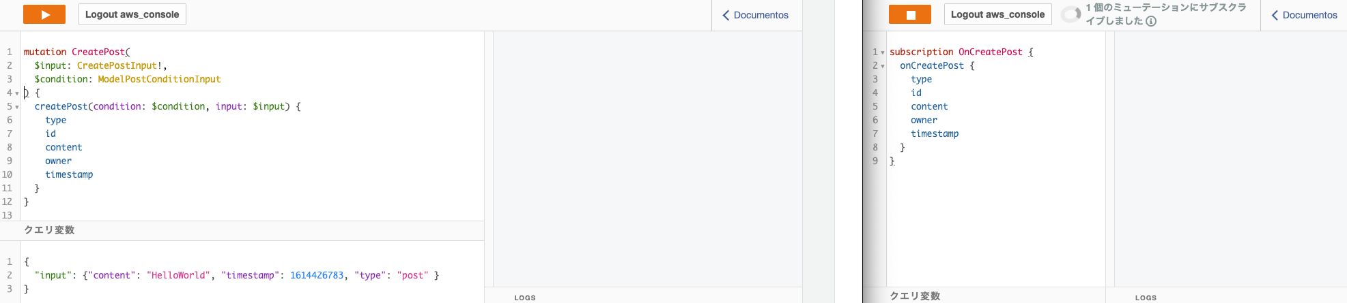Click the content field in mutation editor

coord(63,147)
